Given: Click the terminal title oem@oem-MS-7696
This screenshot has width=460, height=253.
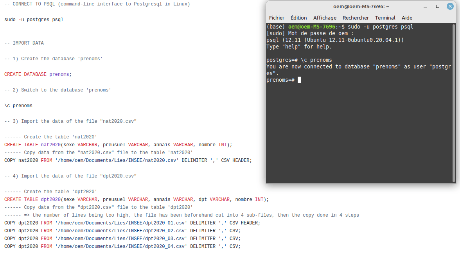Looking at the screenshot, I should [x=361, y=6].
